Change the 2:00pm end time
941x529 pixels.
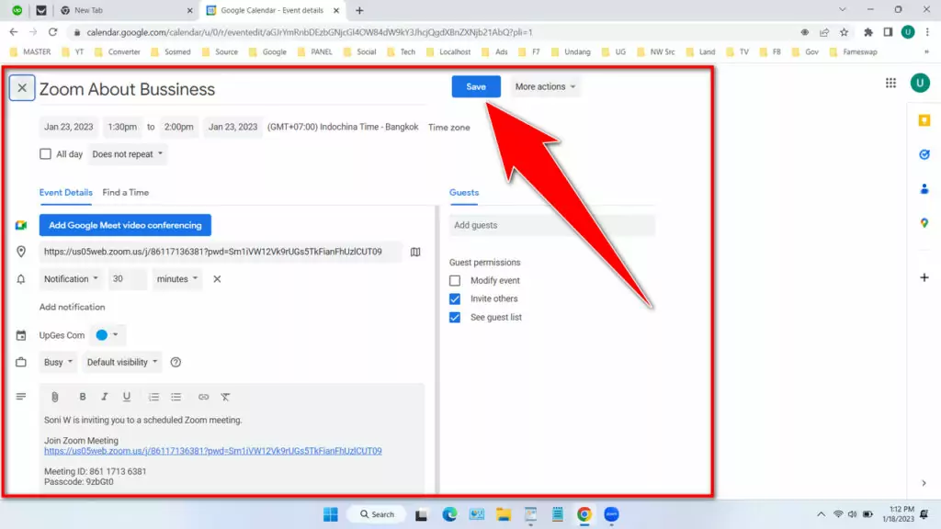pos(179,127)
